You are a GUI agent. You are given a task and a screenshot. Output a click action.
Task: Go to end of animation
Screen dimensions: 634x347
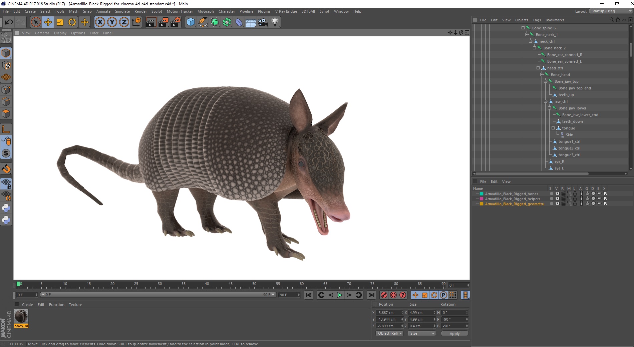371,295
